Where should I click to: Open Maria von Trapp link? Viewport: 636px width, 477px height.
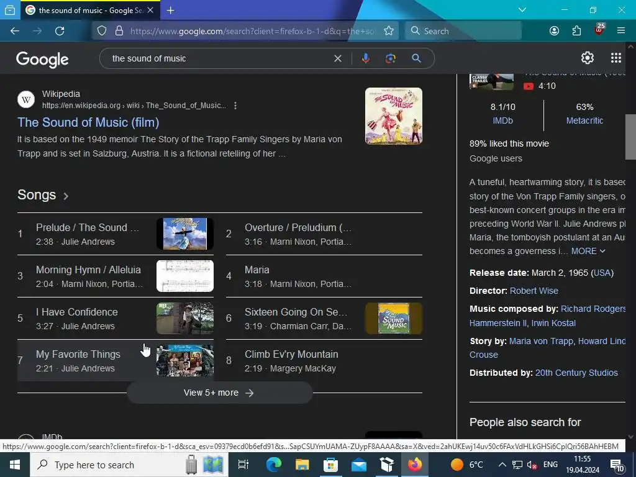point(541,341)
